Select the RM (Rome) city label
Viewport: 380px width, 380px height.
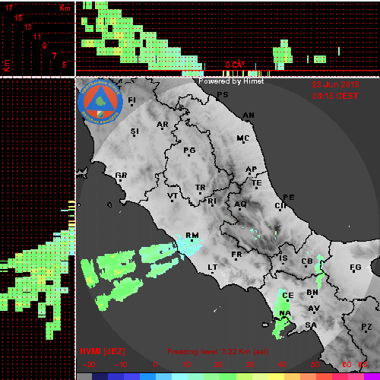point(192,236)
